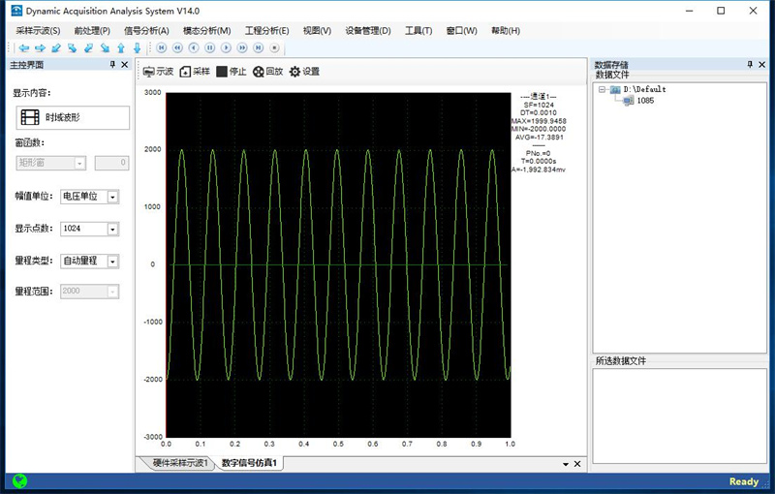Click the disabled 量程范围 dropdown showing 2000
The width and height of the screenshot is (775, 494).
89,292
